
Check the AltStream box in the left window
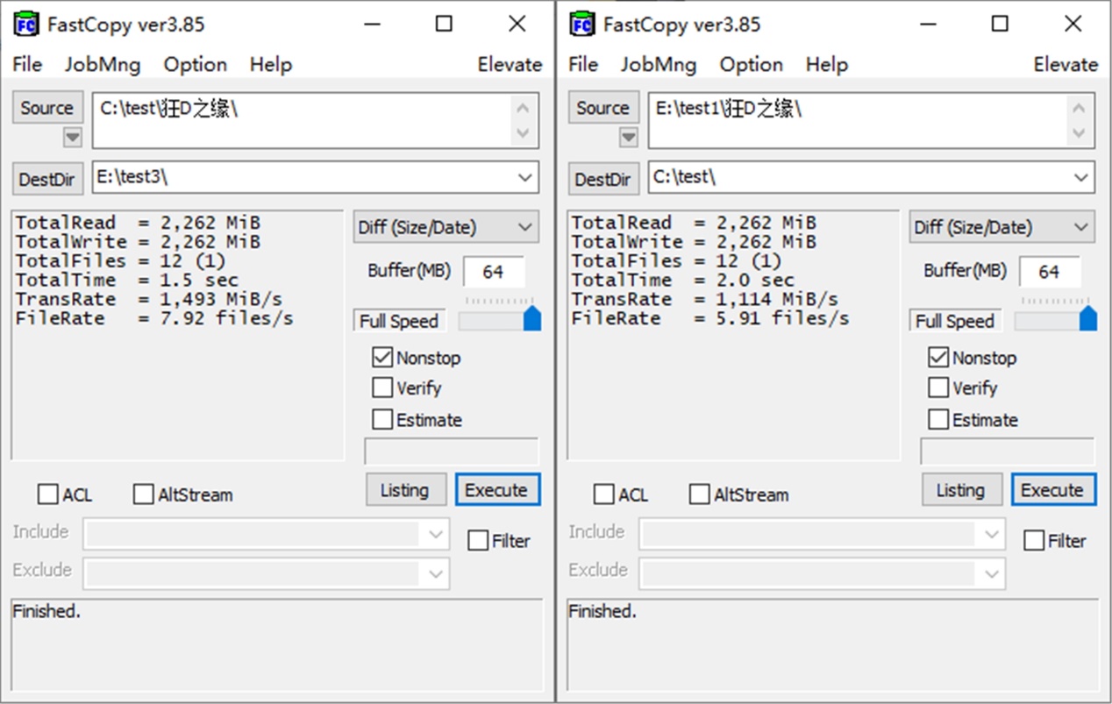143,494
